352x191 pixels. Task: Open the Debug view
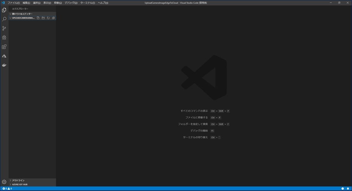coord(4,37)
